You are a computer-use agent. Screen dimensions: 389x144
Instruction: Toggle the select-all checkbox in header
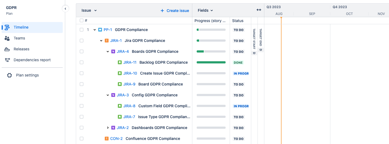[x=82, y=20]
